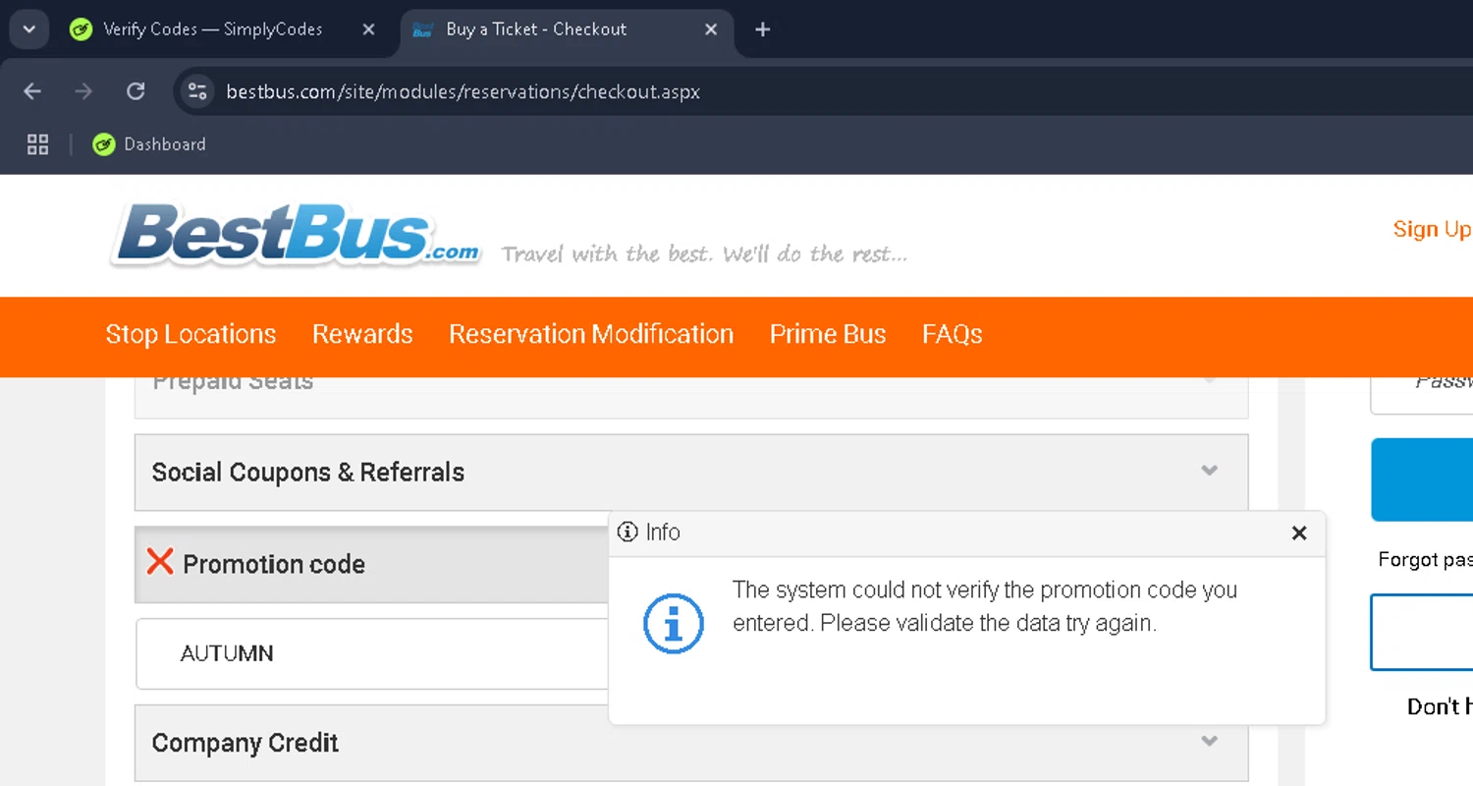Click the blue login button on right

1422,479
